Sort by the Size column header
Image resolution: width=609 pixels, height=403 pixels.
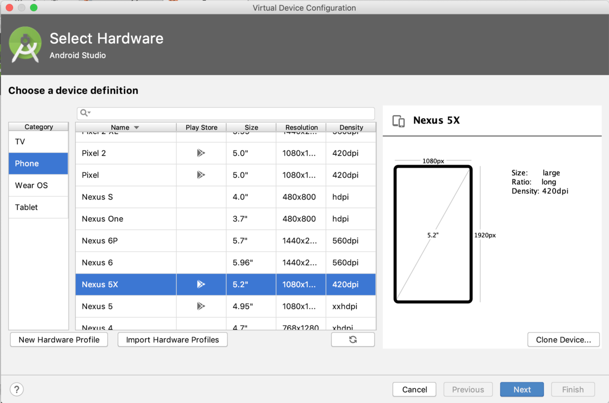(251, 127)
